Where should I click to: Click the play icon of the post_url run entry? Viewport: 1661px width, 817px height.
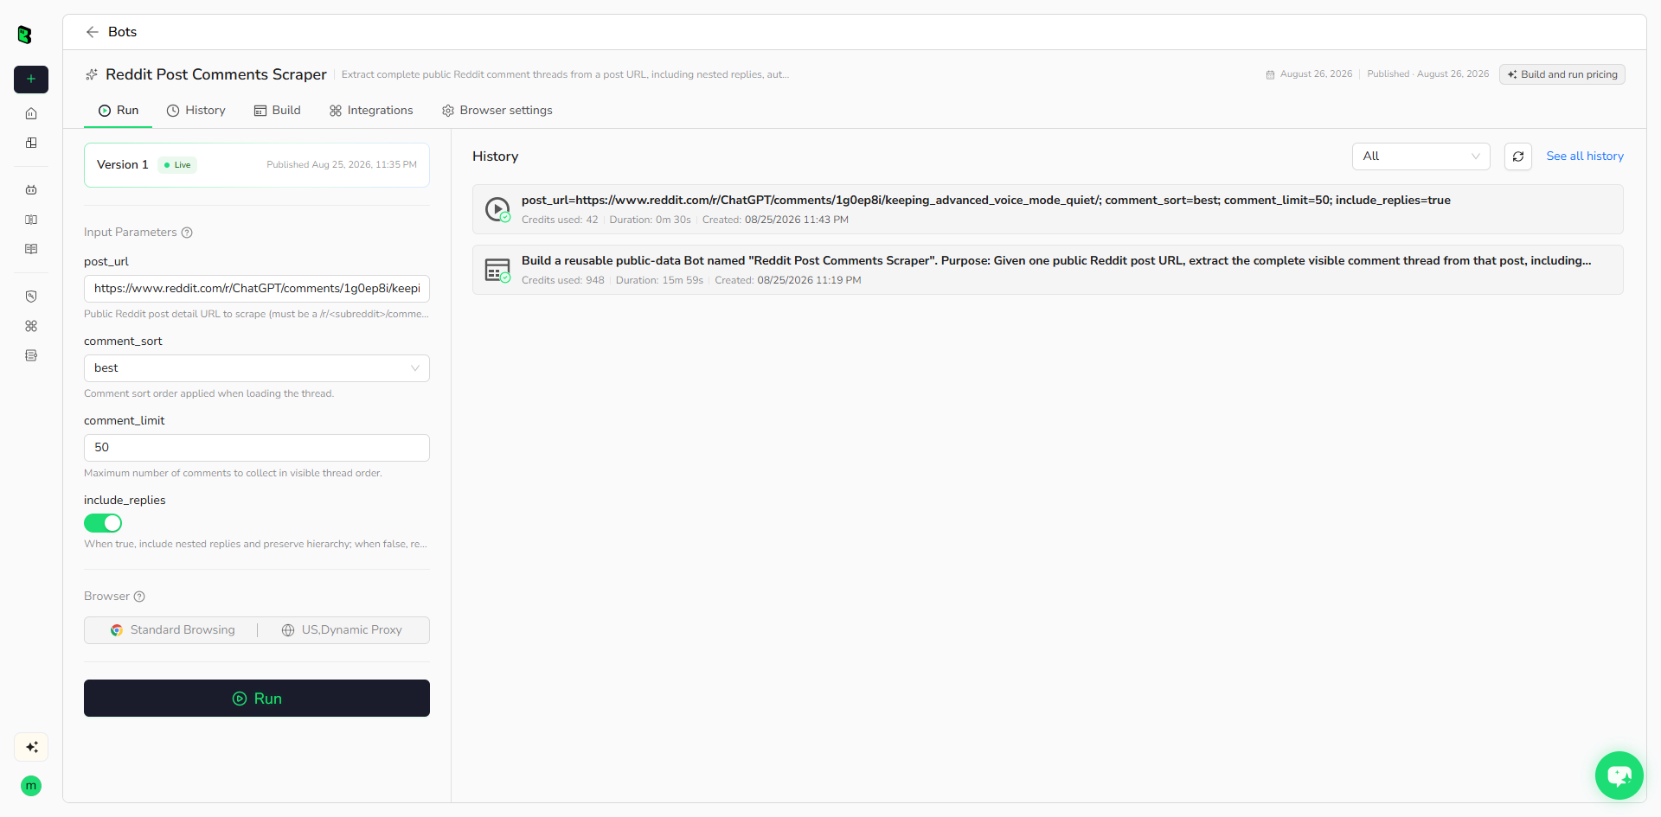click(x=497, y=209)
